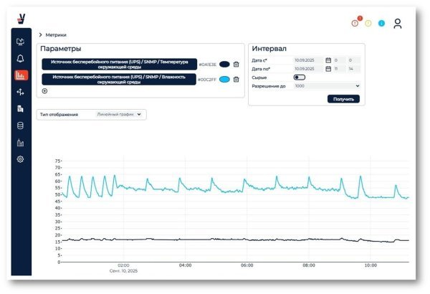The width and height of the screenshot is (430, 294).
Task: Open the monitor dashboard sidebar icon
Action: [x=20, y=42]
